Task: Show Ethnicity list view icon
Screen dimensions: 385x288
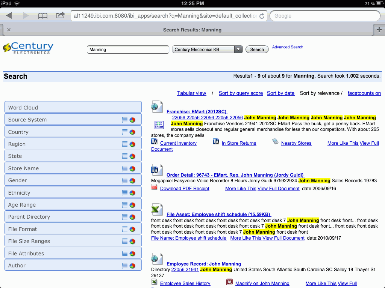Action: [x=125, y=193]
